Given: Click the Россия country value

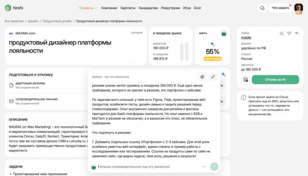Looking at the screenshot, I should 246,59.
